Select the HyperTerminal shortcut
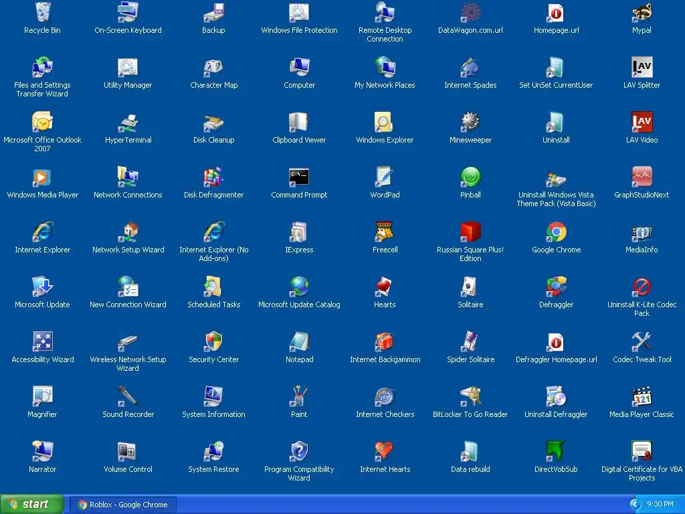 128,122
